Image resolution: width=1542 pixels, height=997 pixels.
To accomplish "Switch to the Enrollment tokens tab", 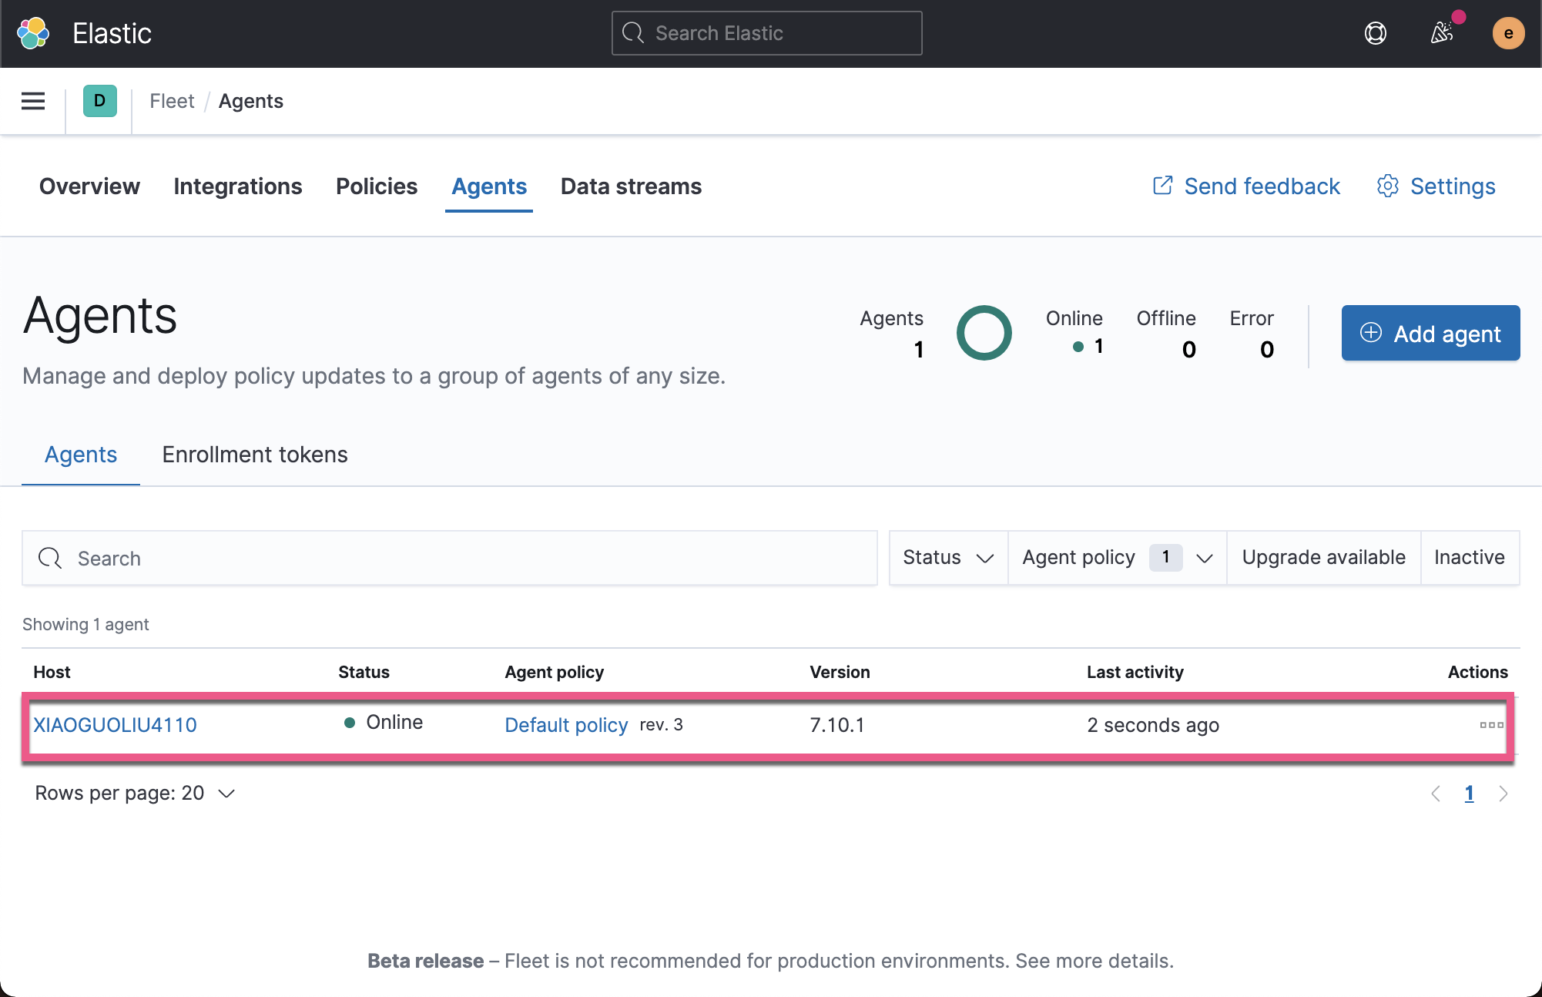I will (x=254, y=455).
